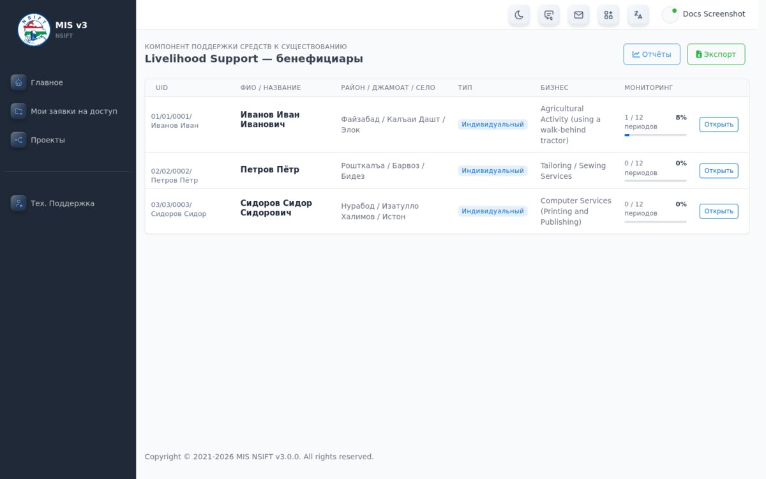Click the Индивидуальный badge in the Петров row
The width and height of the screenshot is (766, 479).
(493, 171)
